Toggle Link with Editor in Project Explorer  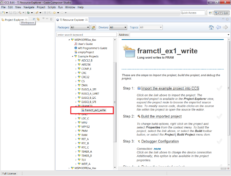pos(38,19)
